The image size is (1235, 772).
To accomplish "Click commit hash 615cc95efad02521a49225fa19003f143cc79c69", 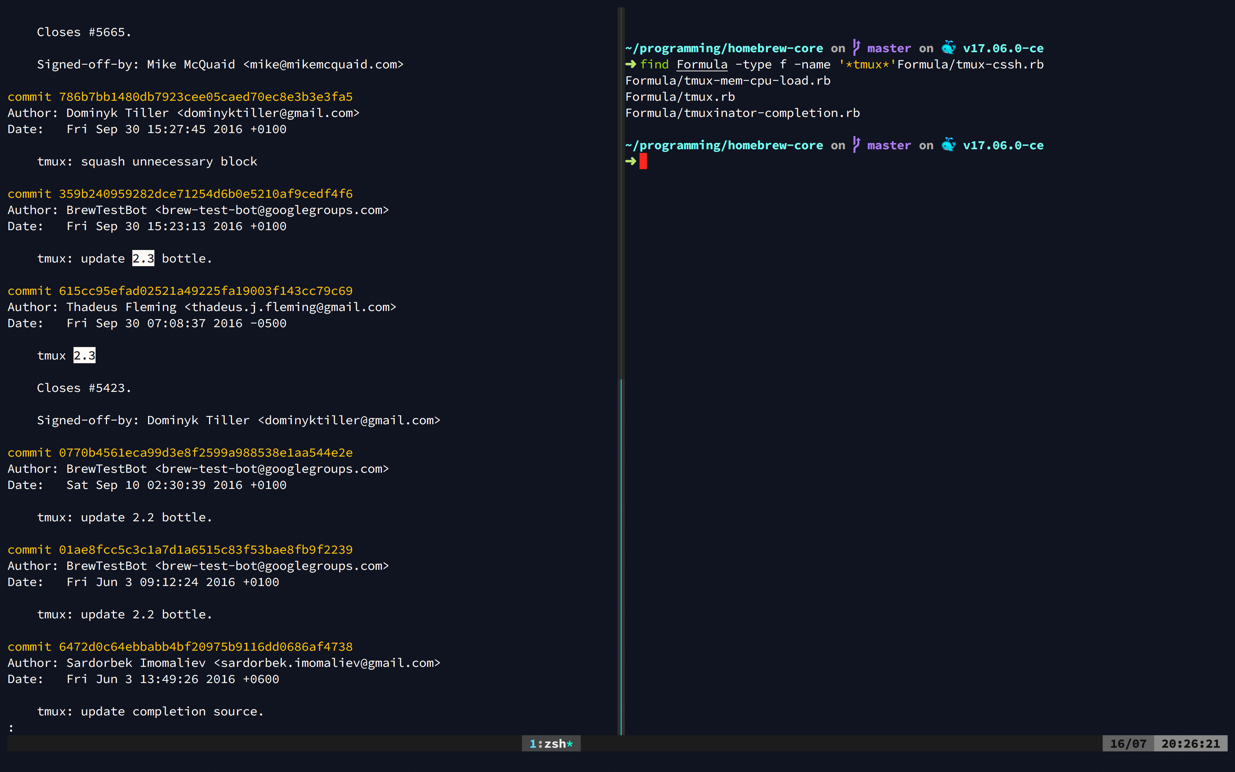I will pos(206,290).
